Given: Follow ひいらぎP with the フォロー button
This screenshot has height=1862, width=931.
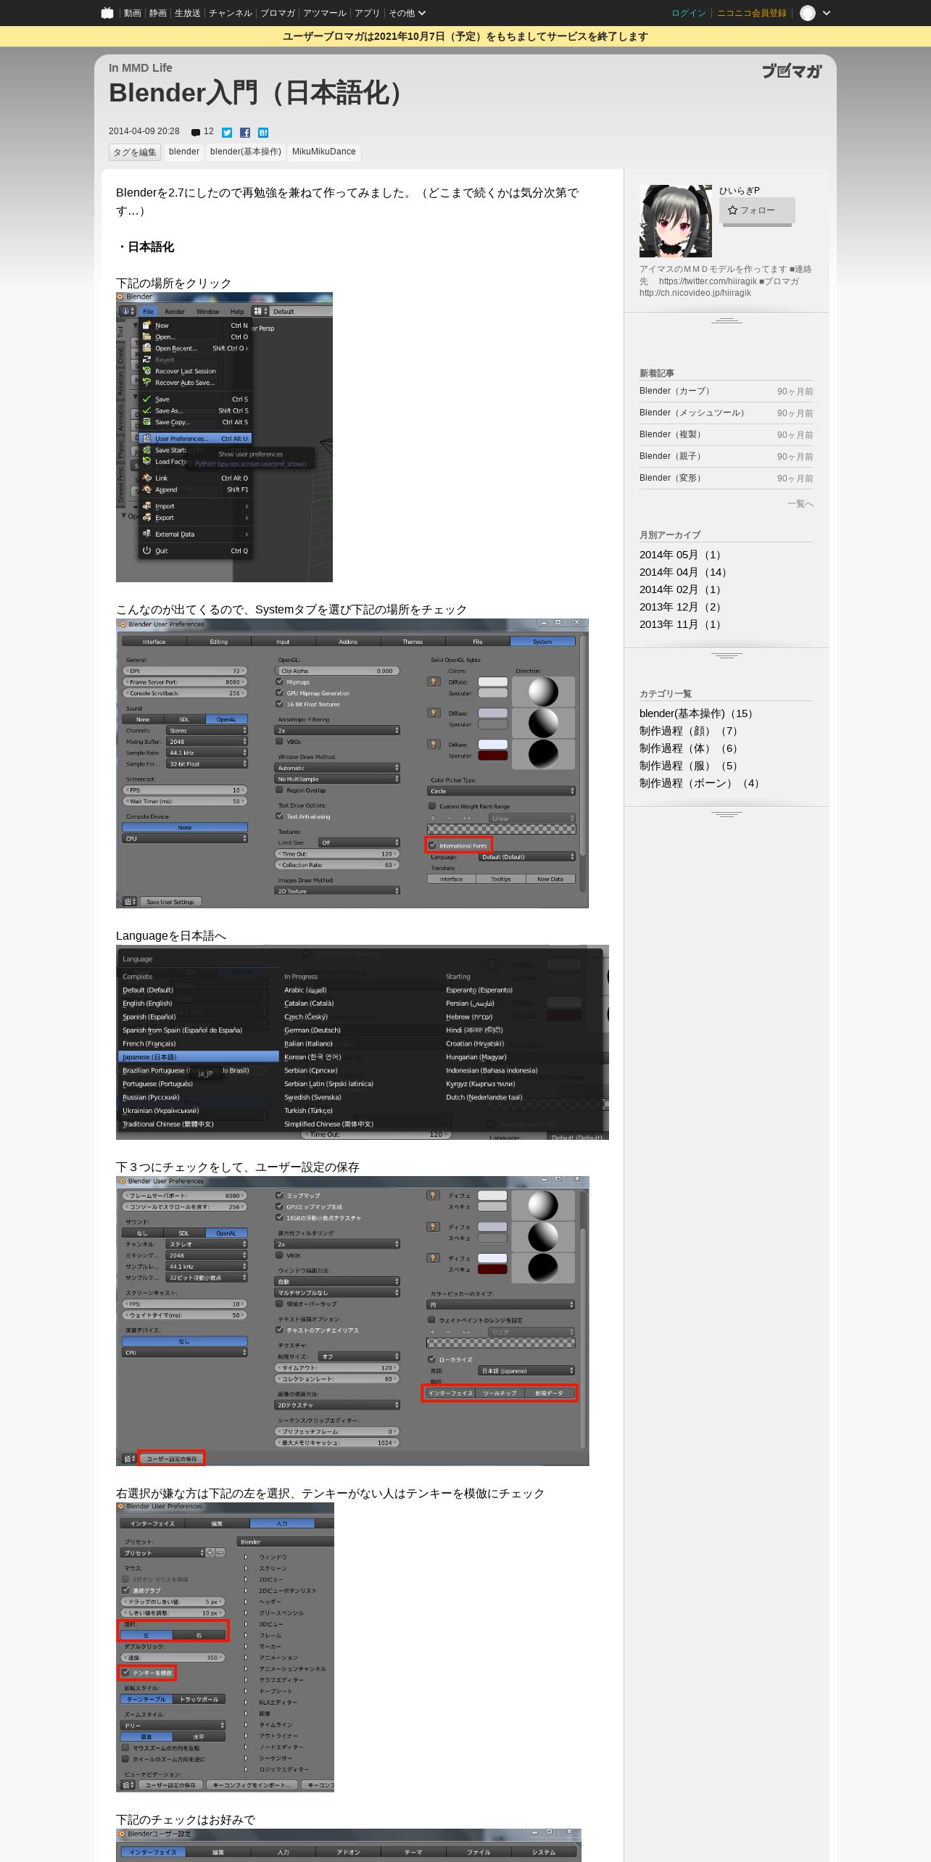Looking at the screenshot, I should pos(757,210).
